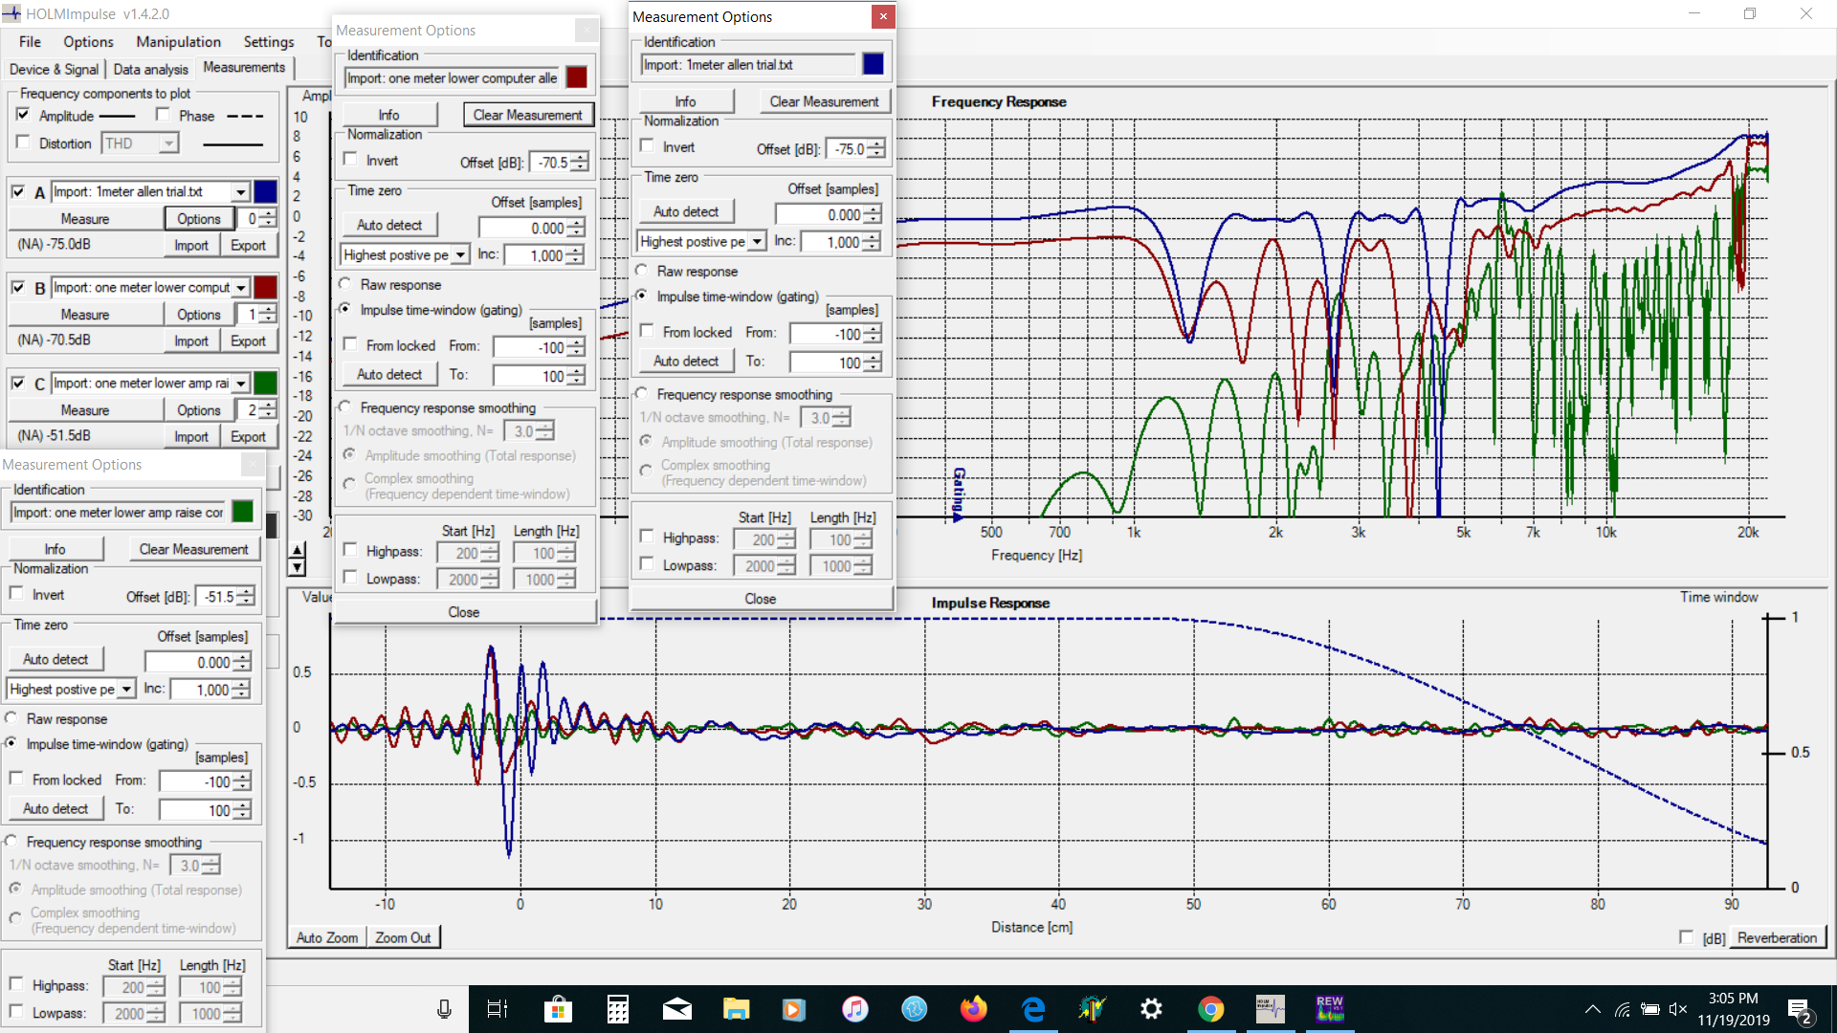Click the dark red color swatch for measurement B
Viewport: 1837px width, 1033px height.
[266, 287]
